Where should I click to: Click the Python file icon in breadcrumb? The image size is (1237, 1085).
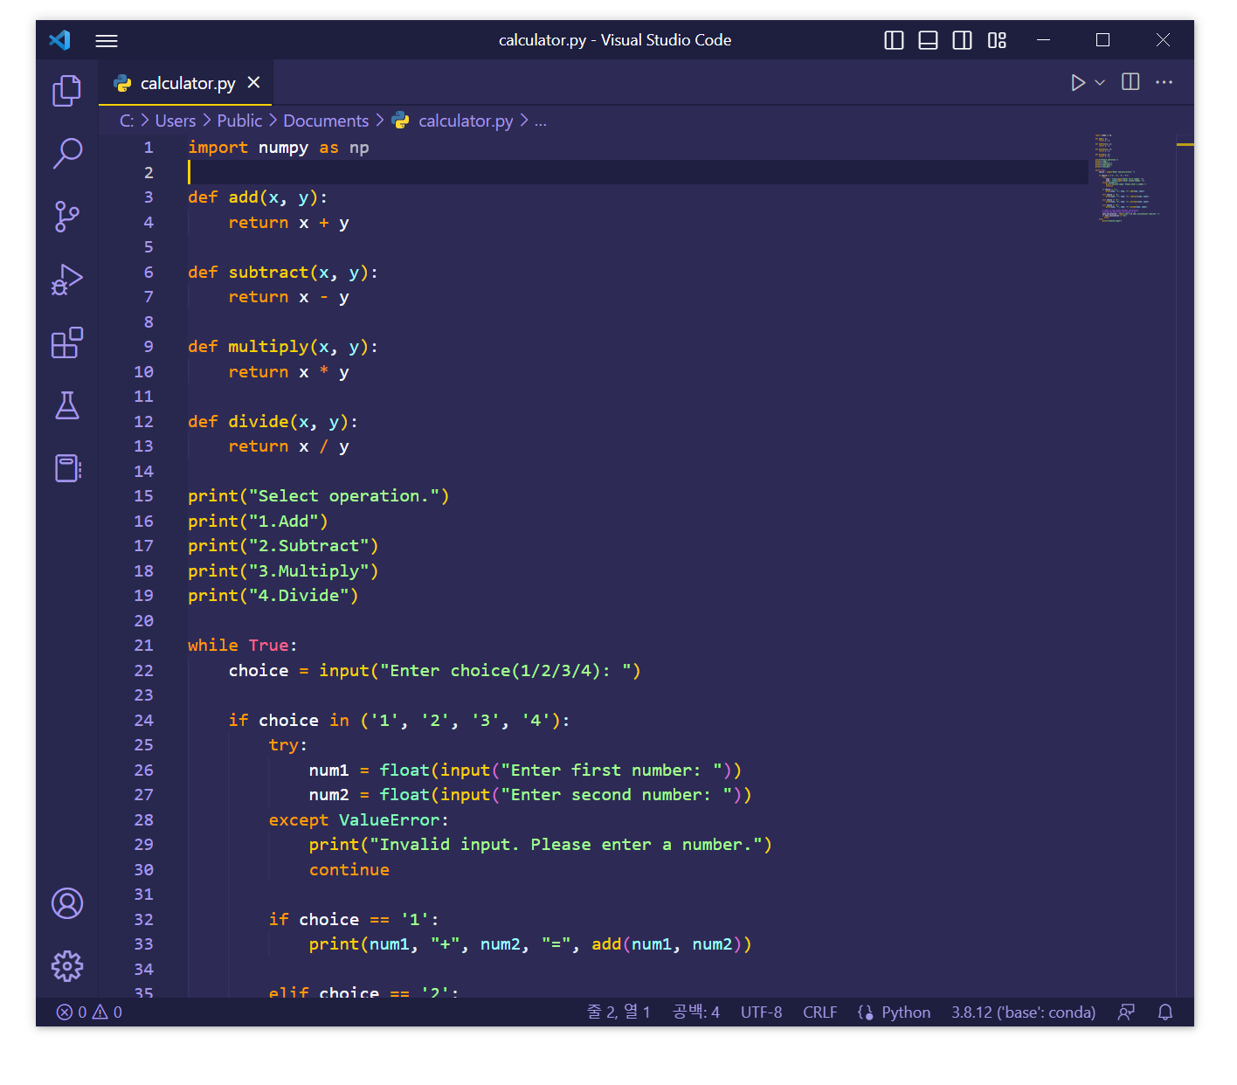tap(400, 121)
